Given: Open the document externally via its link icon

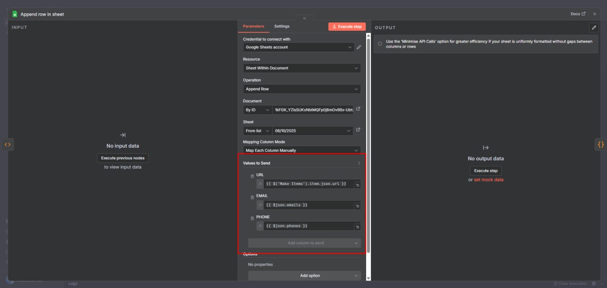Looking at the screenshot, I should (x=358, y=109).
